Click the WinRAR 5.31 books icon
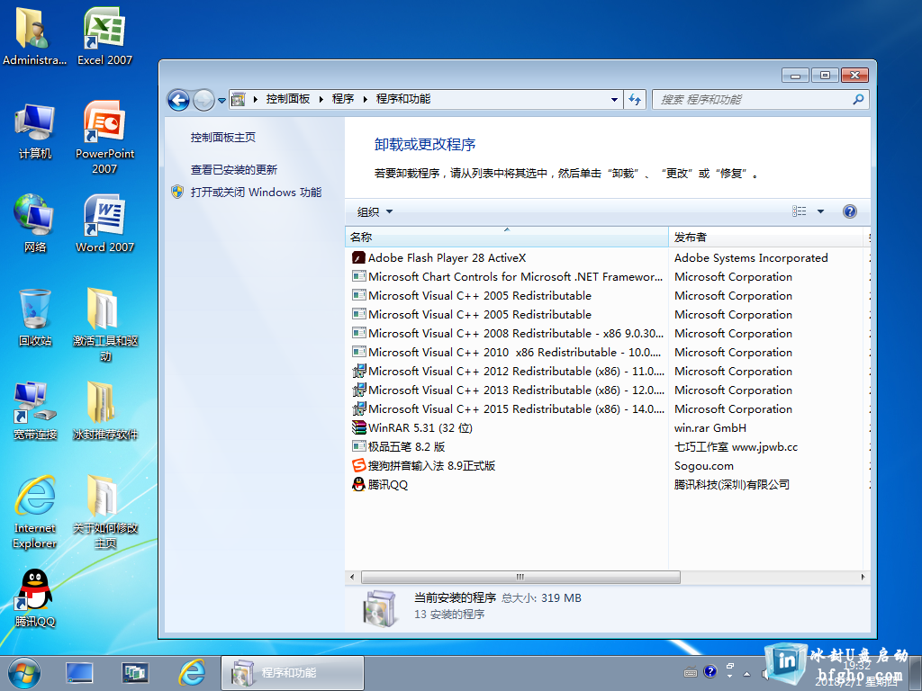Image resolution: width=922 pixels, height=691 pixels. (358, 427)
